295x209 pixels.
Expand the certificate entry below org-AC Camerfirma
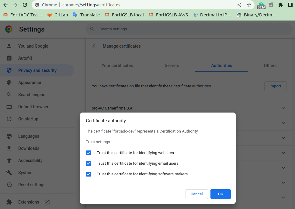tap(283, 123)
